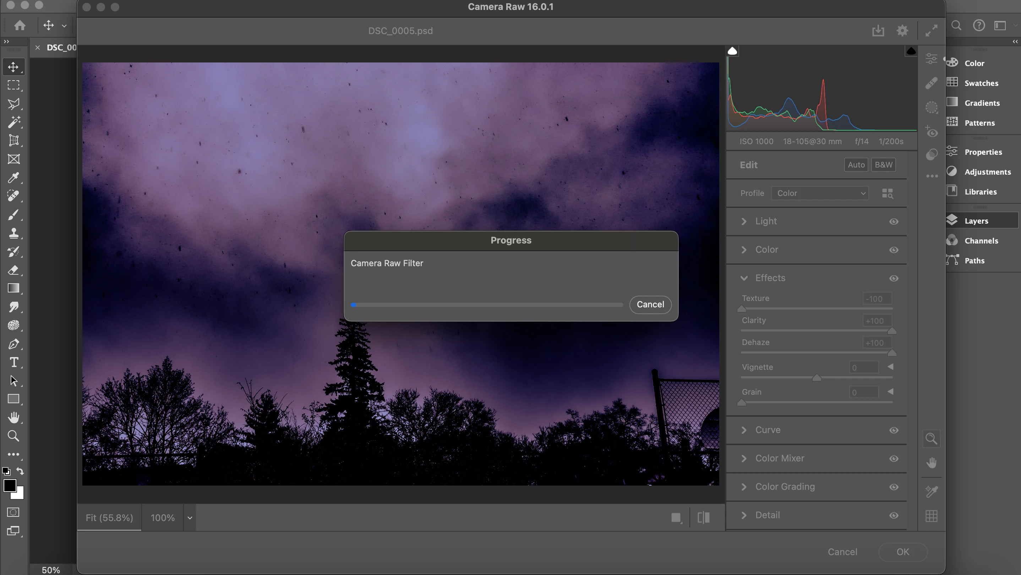Select the Type tool

pyautogui.click(x=13, y=362)
